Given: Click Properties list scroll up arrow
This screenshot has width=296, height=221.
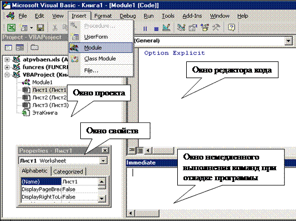Looking at the screenshot, I should click(x=102, y=182).
